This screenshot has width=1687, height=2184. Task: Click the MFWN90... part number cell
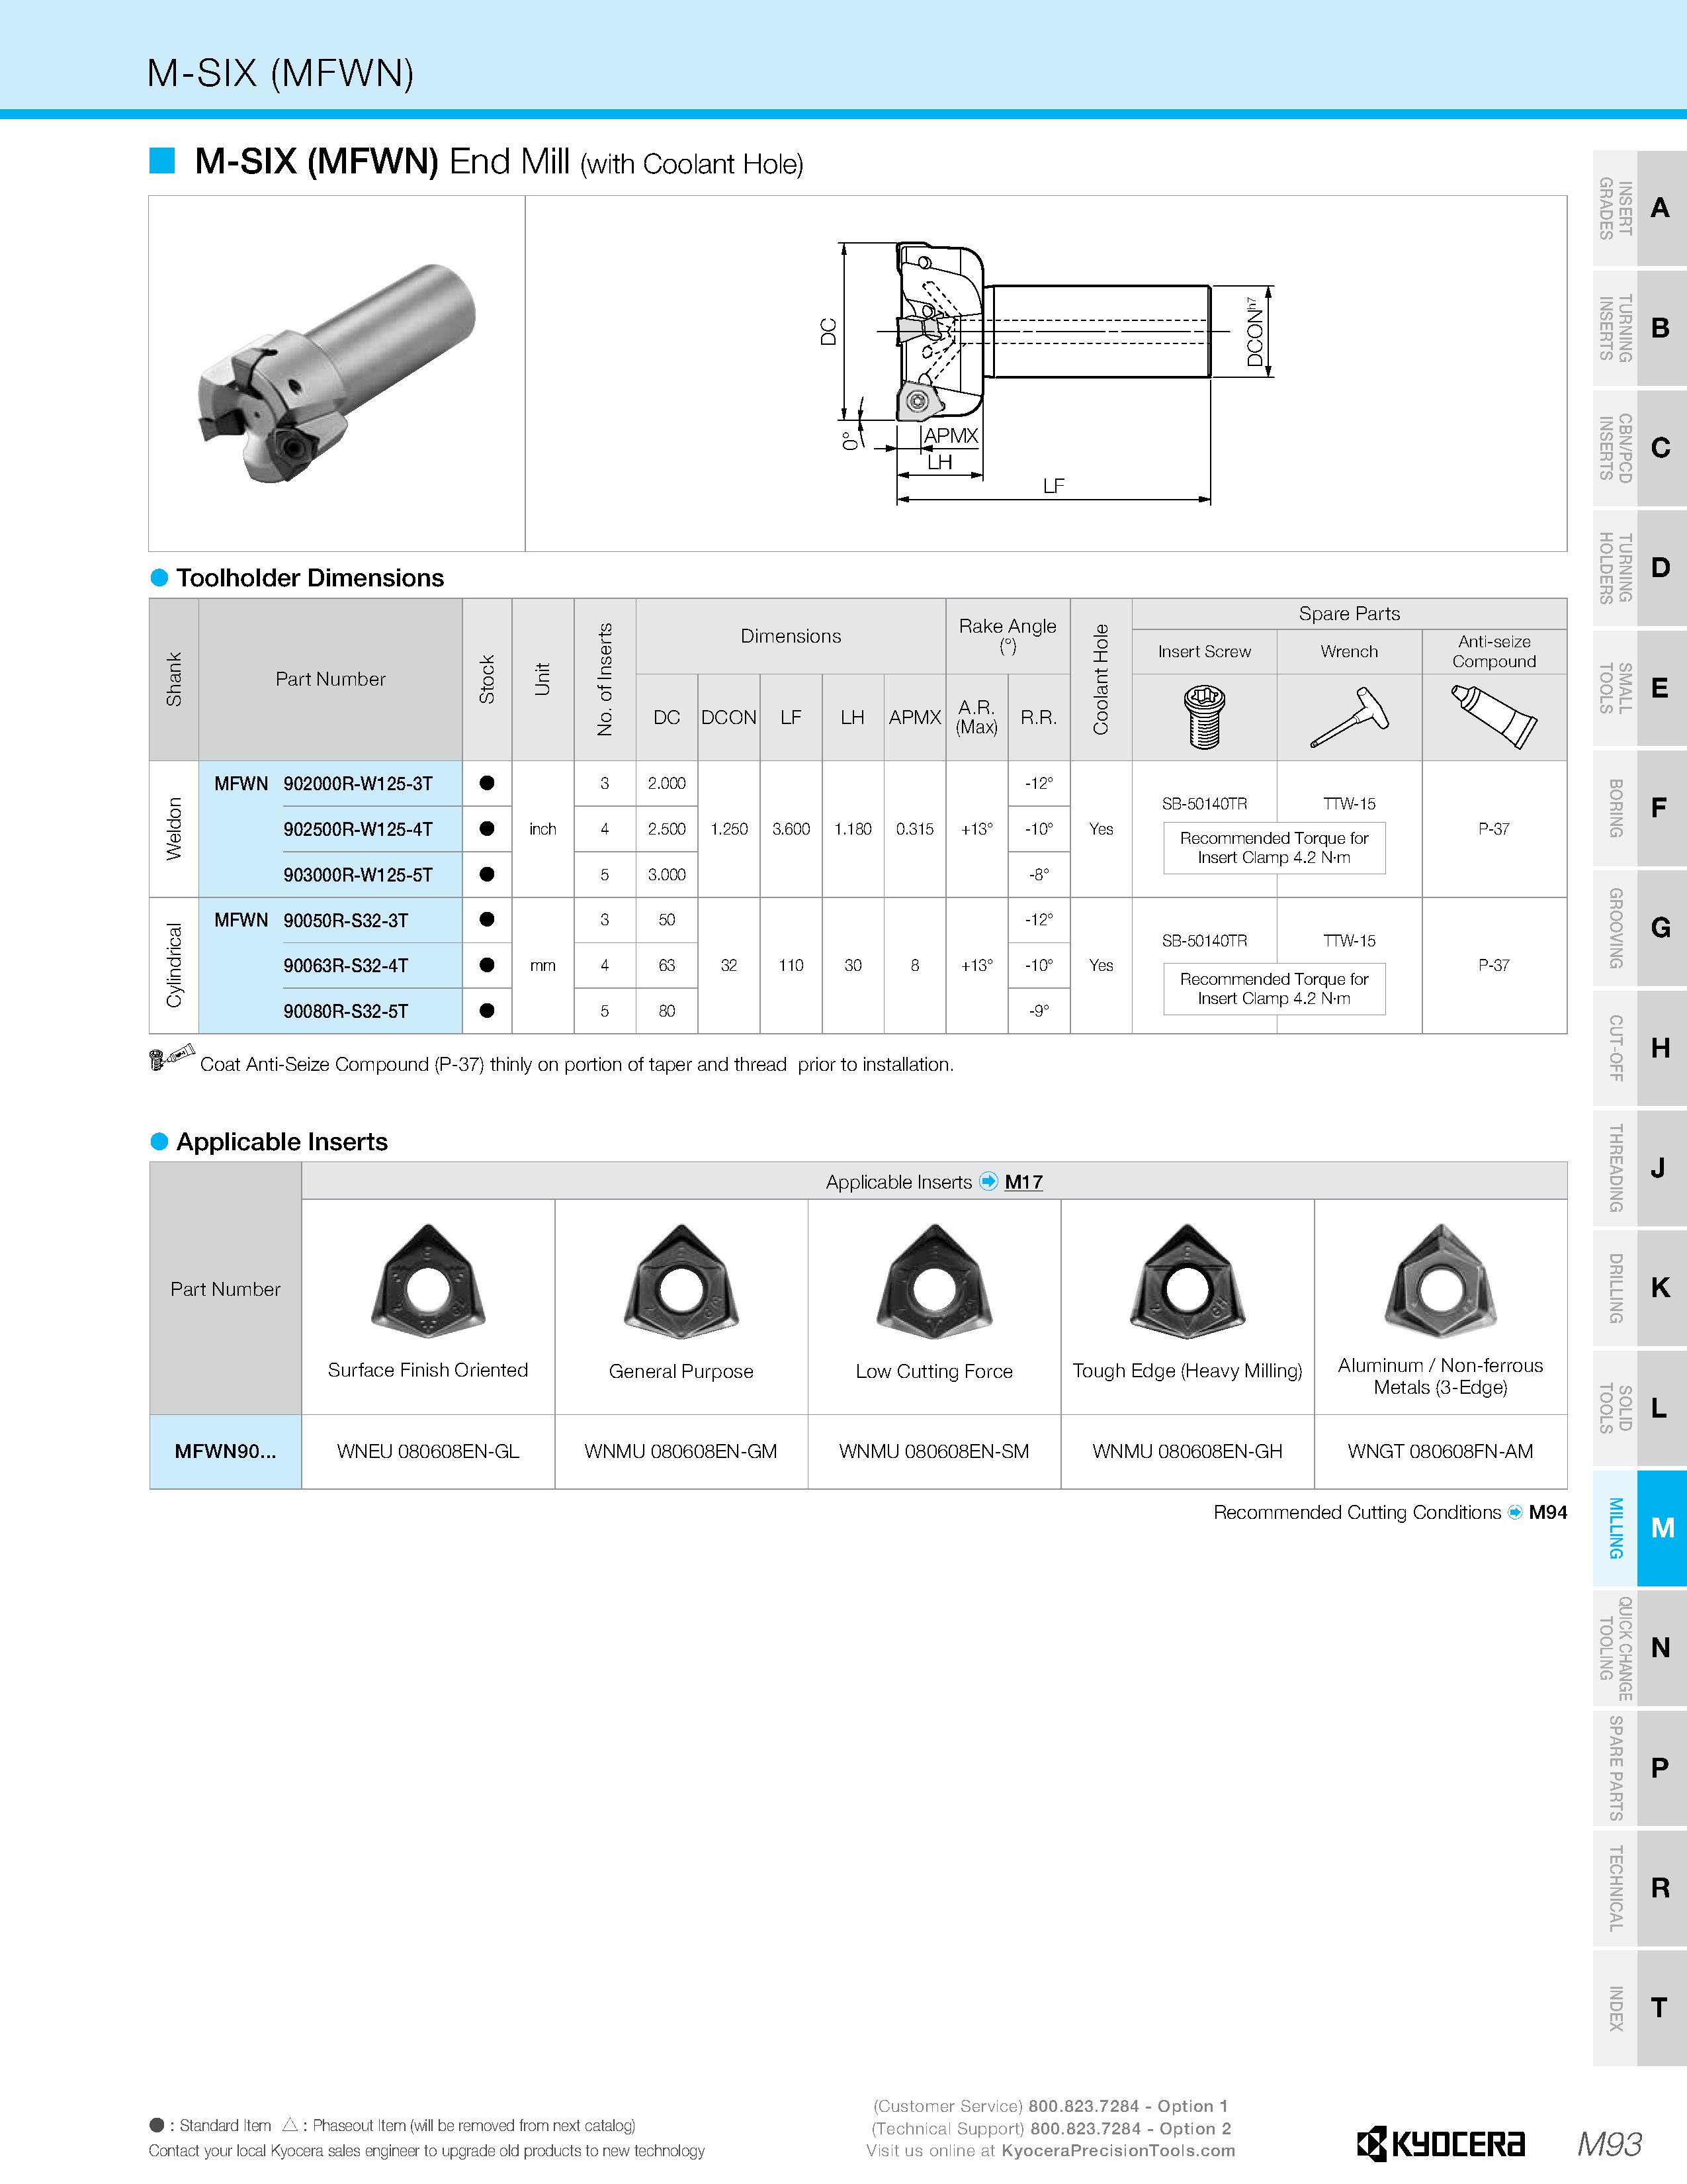click(225, 1451)
